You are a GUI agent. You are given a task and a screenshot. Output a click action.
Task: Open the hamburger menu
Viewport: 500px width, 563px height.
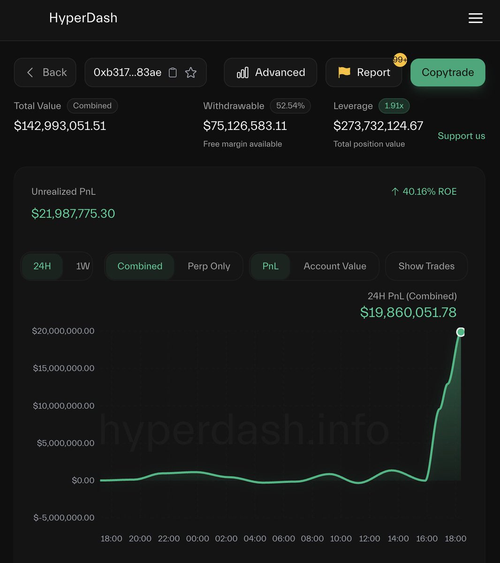coord(475,18)
